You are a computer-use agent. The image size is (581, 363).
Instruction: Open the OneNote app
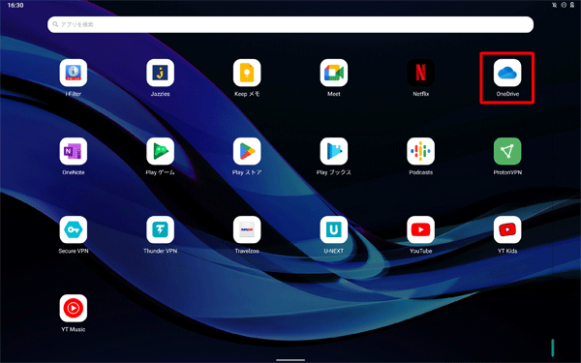pos(74,151)
